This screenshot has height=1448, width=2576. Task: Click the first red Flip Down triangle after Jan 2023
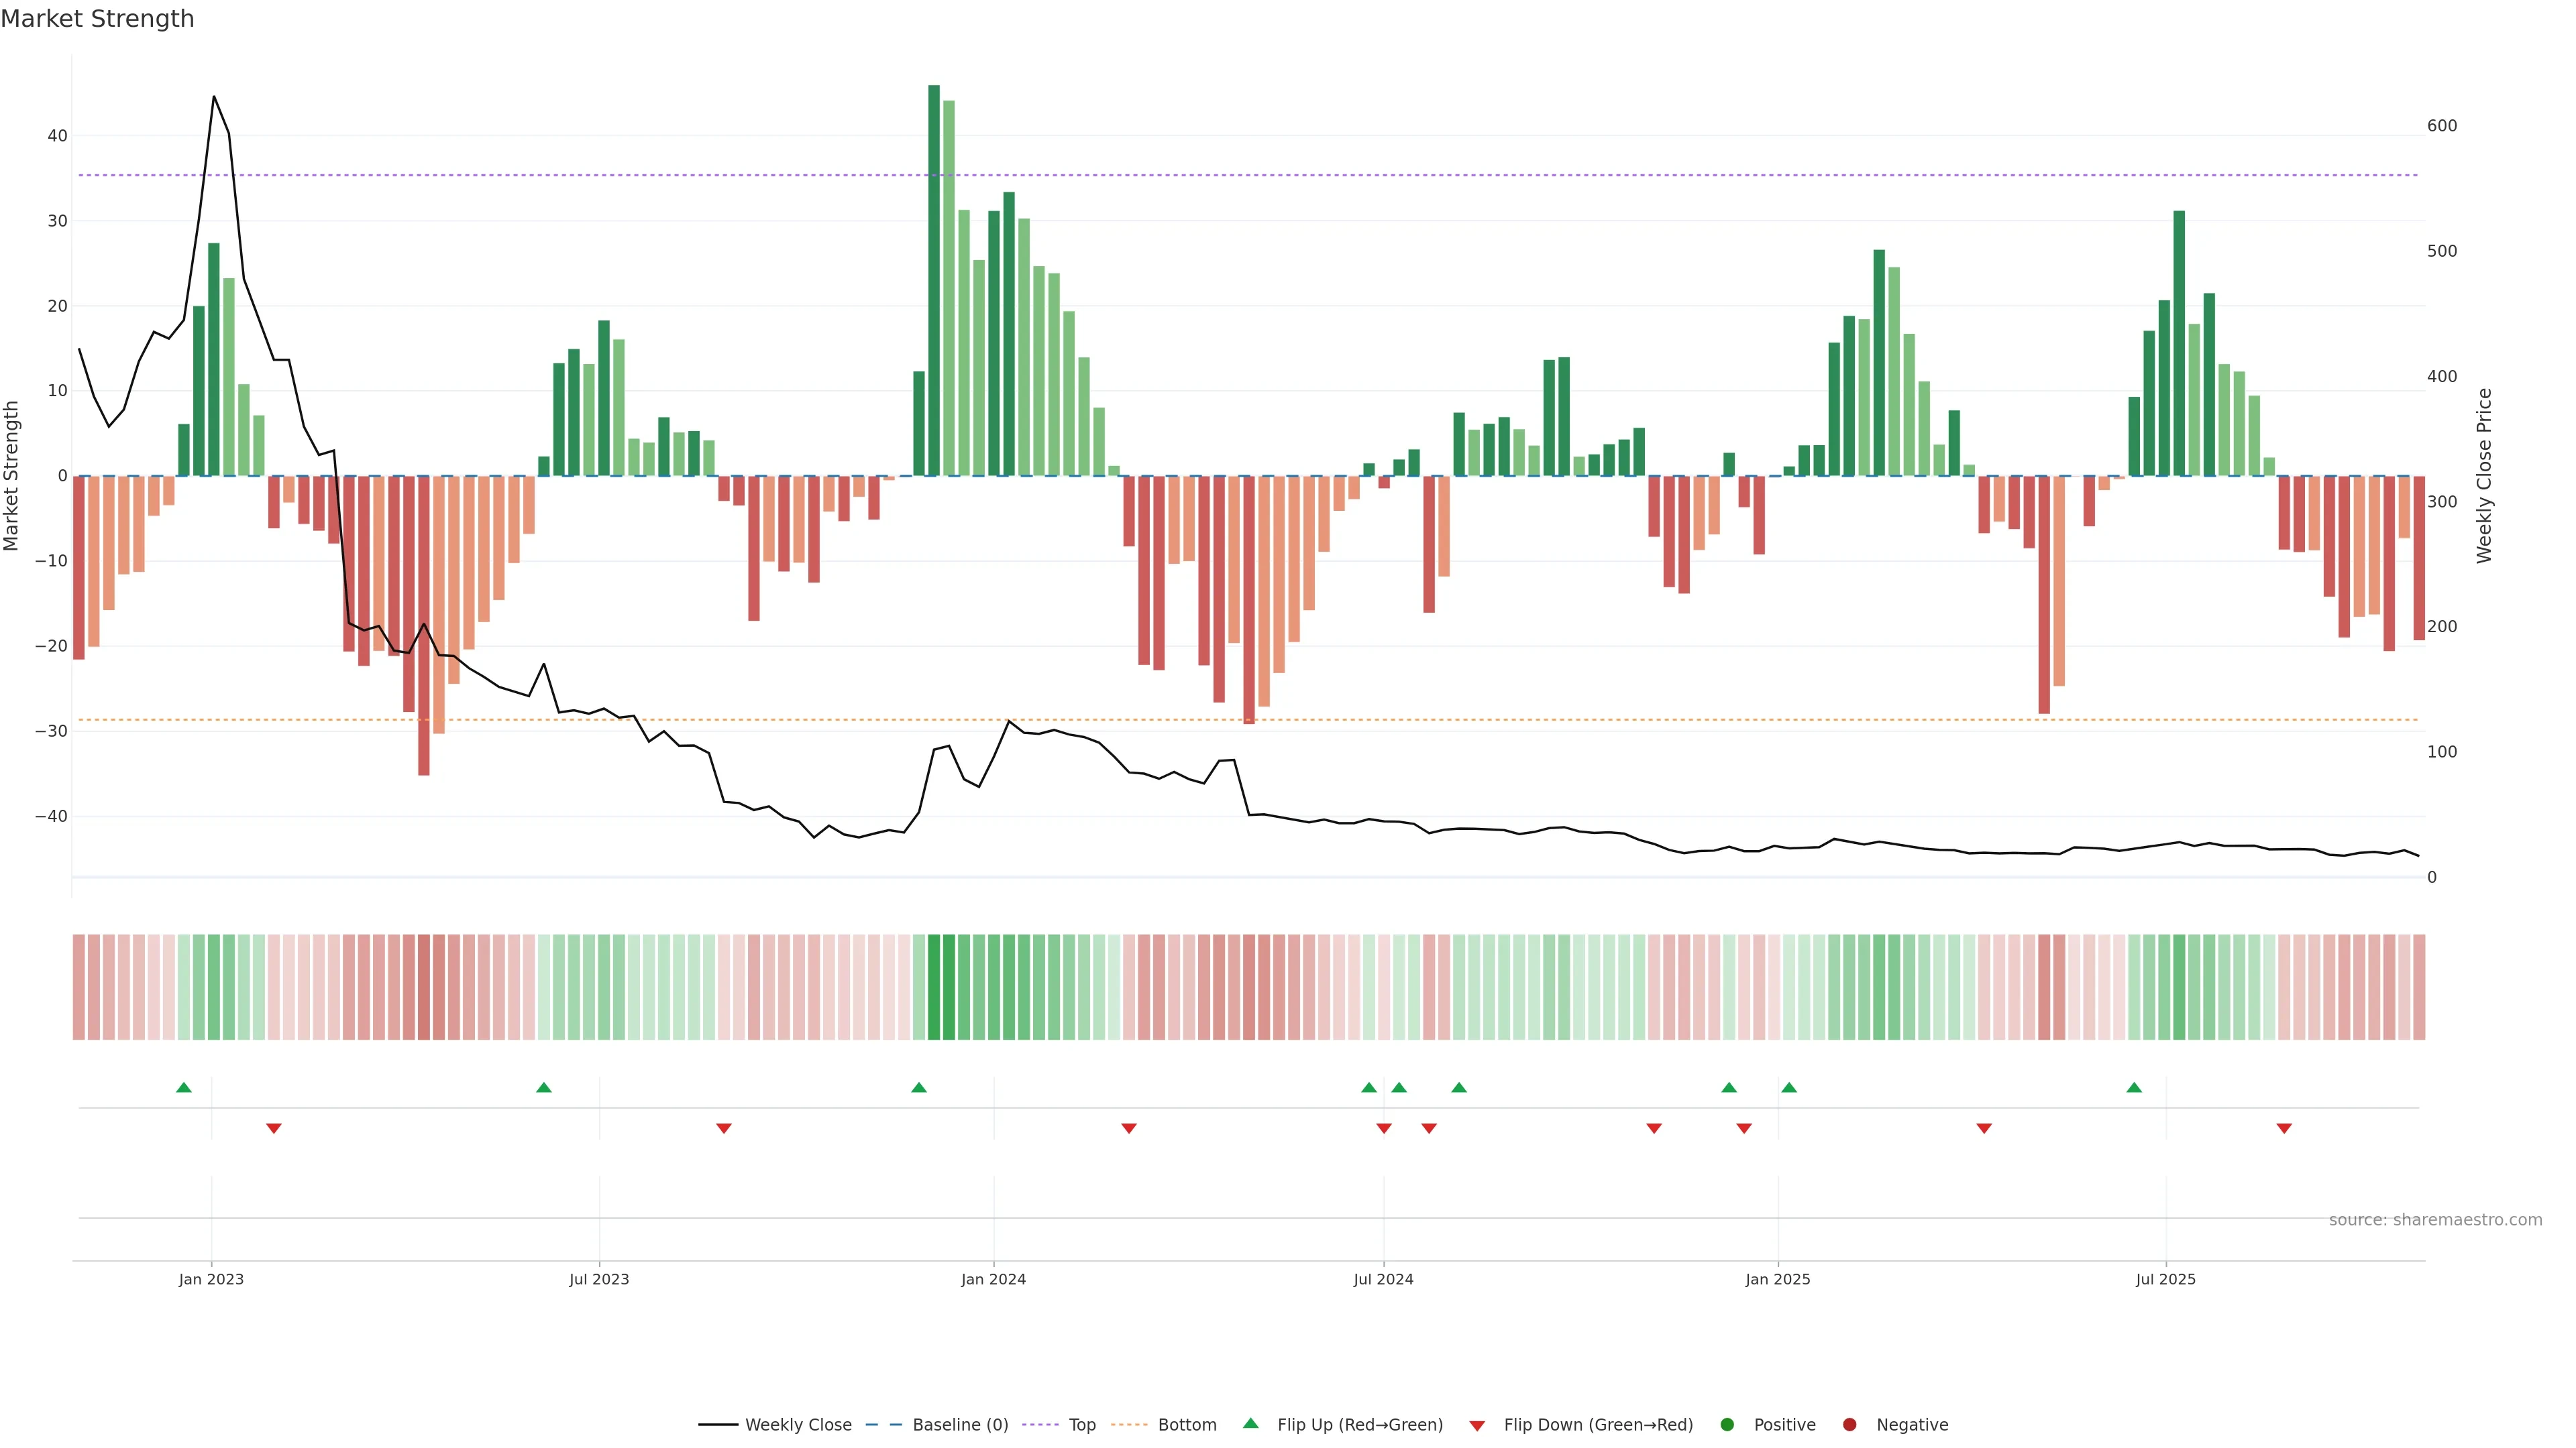(274, 1128)
